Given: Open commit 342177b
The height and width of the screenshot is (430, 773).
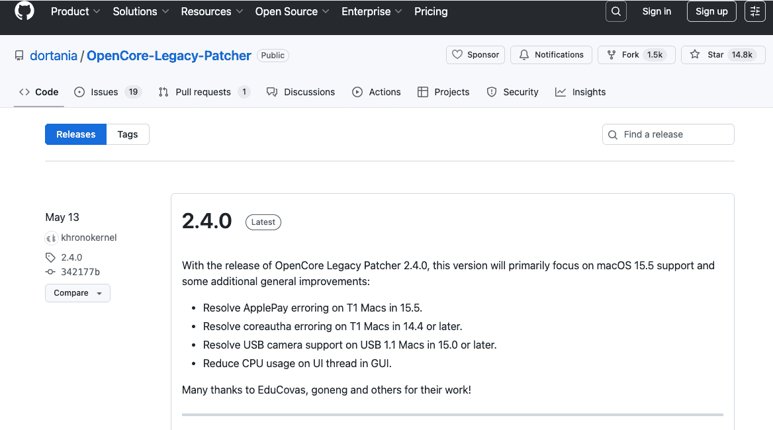Looking at the screenshot, I should point(80,272).
